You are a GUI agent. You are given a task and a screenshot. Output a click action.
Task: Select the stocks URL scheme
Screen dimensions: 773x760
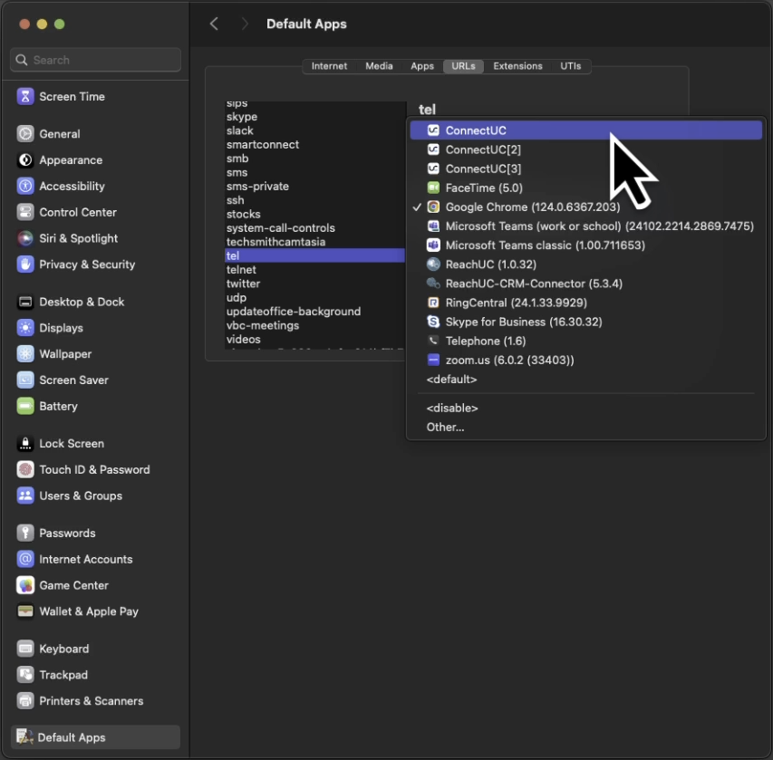[314, 214]
